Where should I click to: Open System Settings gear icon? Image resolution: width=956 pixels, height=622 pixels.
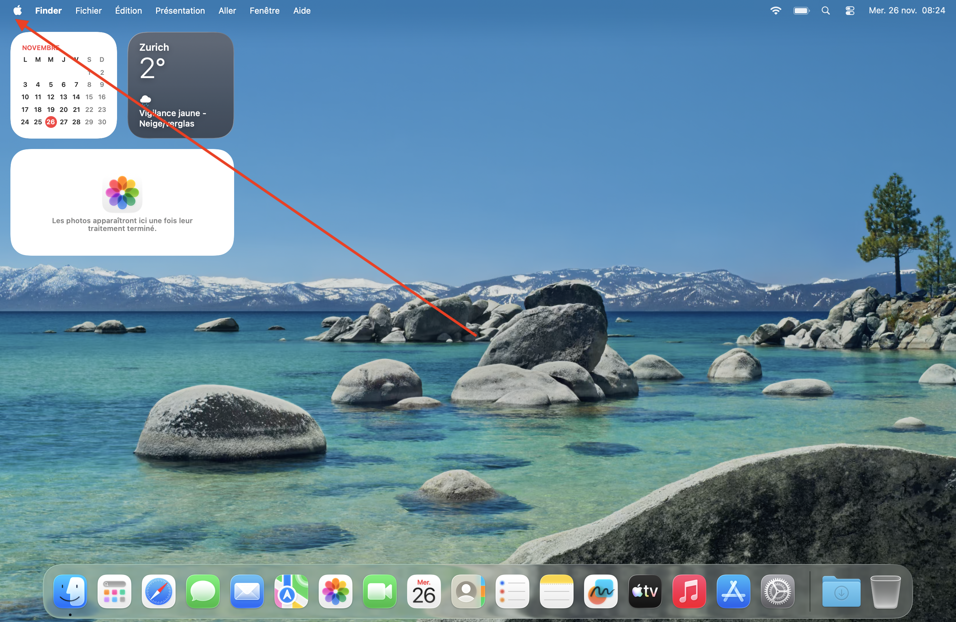click(777, 591)
